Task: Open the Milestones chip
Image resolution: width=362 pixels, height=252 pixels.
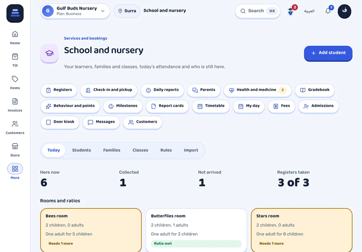Action: click(x=123, y=106)
